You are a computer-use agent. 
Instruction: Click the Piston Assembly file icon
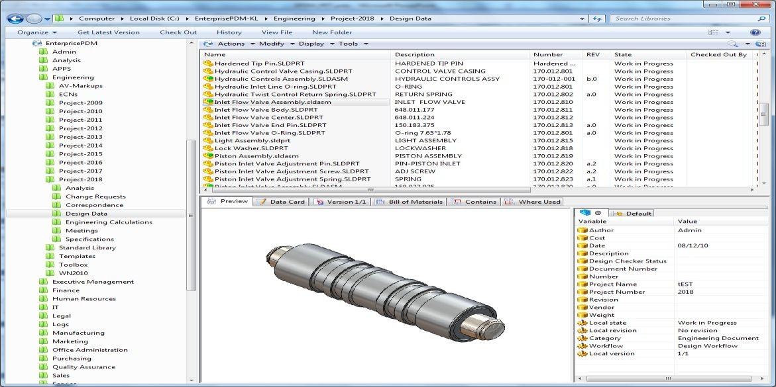point(208,156)
